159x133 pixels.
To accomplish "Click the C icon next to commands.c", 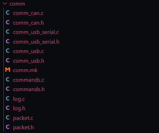I will pyautogui.click(x=8, y=79).
